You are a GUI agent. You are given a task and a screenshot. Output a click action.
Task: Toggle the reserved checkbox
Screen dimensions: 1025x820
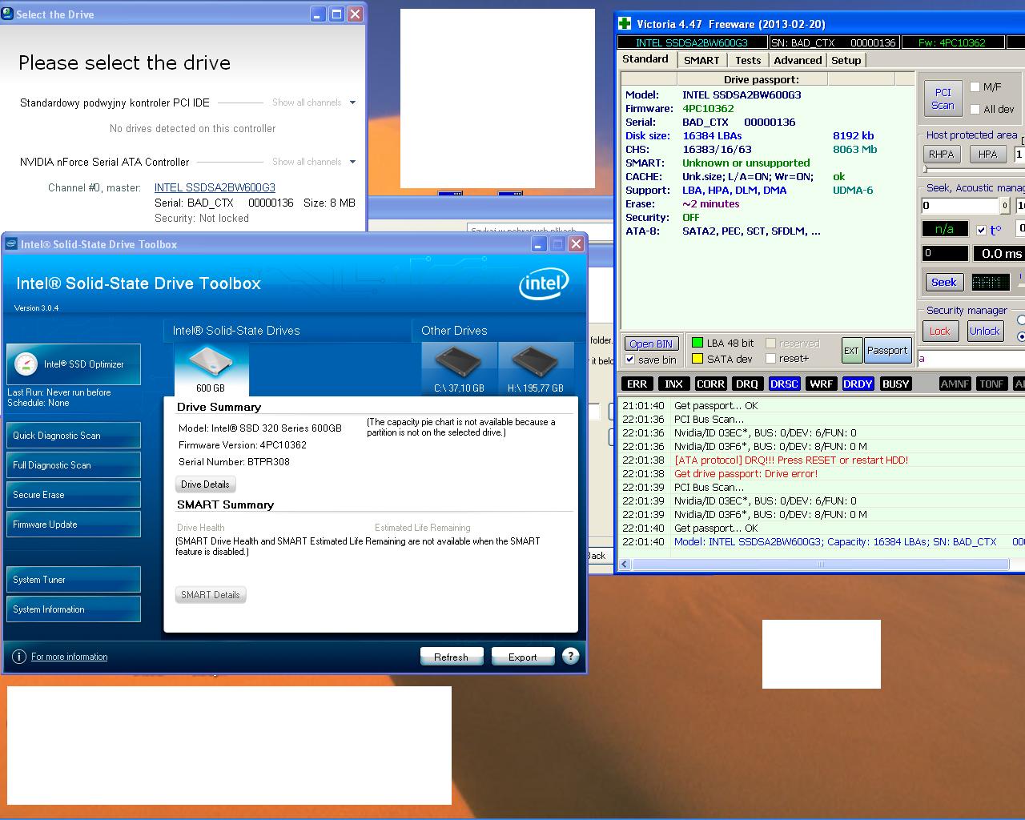coord(770,343)
